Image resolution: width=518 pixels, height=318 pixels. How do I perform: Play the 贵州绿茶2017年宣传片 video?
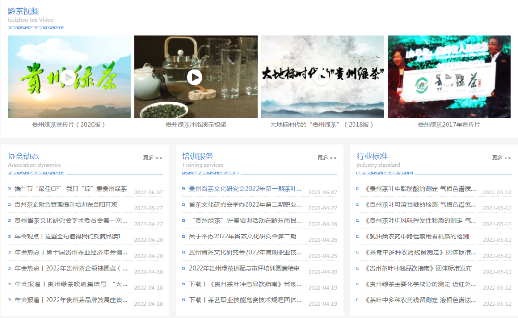point(448,78)
